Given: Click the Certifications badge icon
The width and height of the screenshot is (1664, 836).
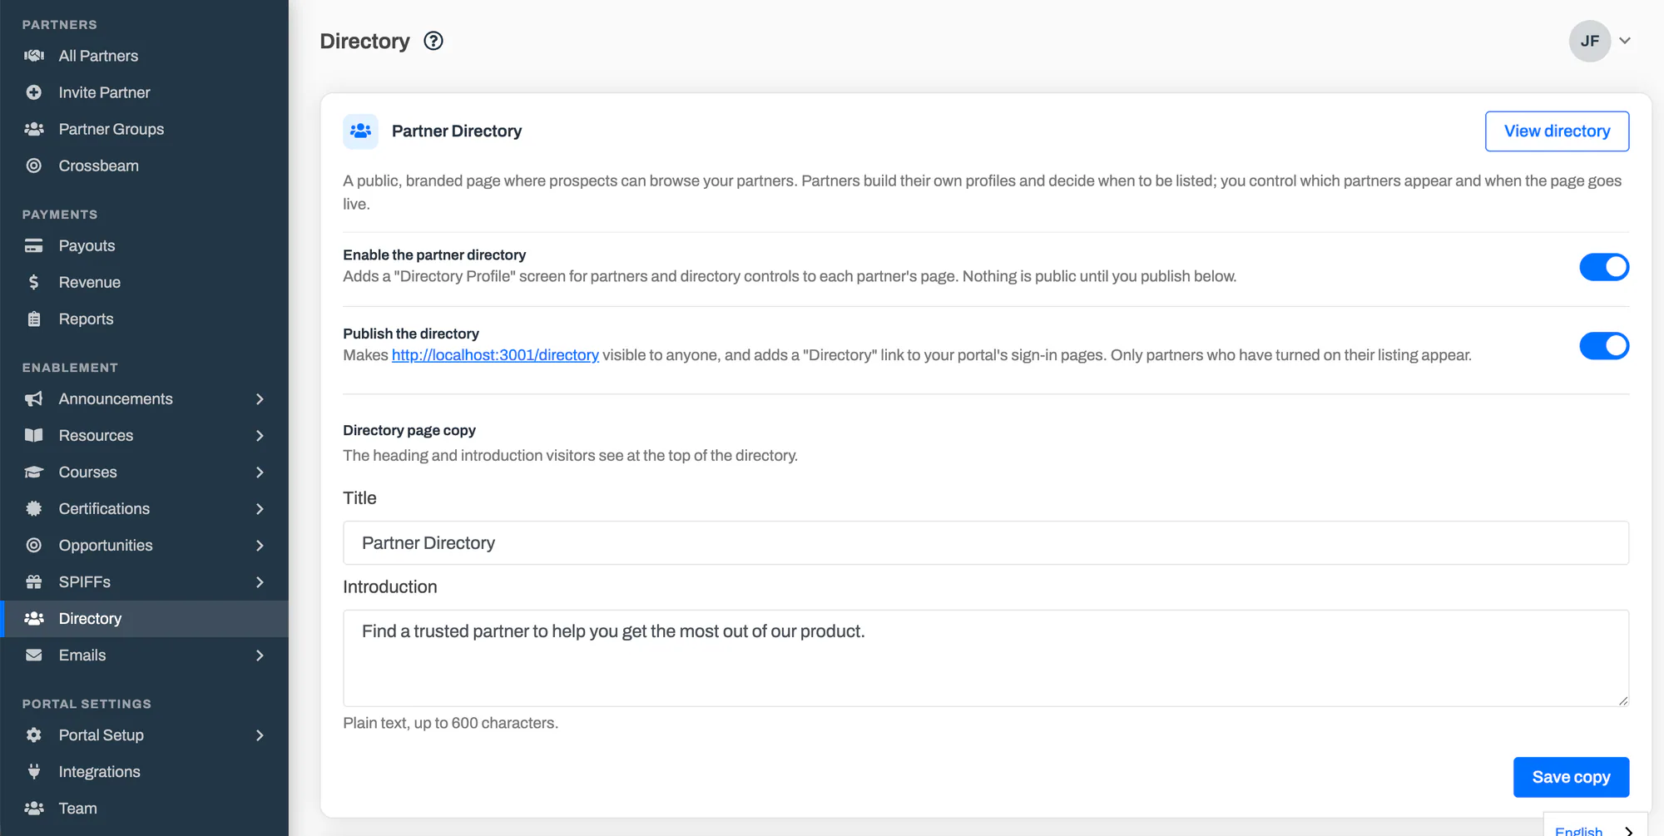Looking at the screenshot, I should pyautogui.click(x=34, y=508).
